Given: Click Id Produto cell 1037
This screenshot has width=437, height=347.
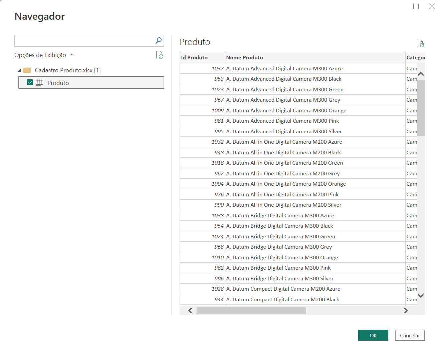Looking at the screenshot, I should [x=202, y=68].
